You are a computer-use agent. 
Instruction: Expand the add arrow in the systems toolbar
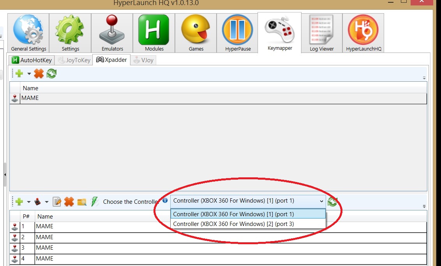coord(29,74)
